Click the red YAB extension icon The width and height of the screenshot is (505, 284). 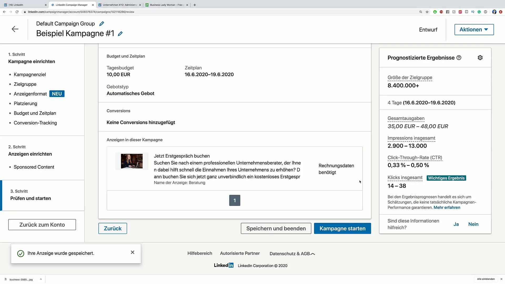tap(441, 12)
